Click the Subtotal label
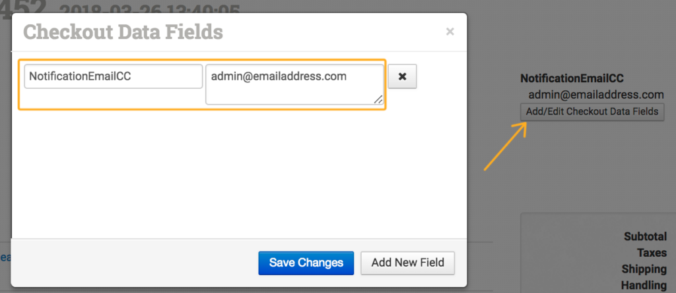 (645, 237)
